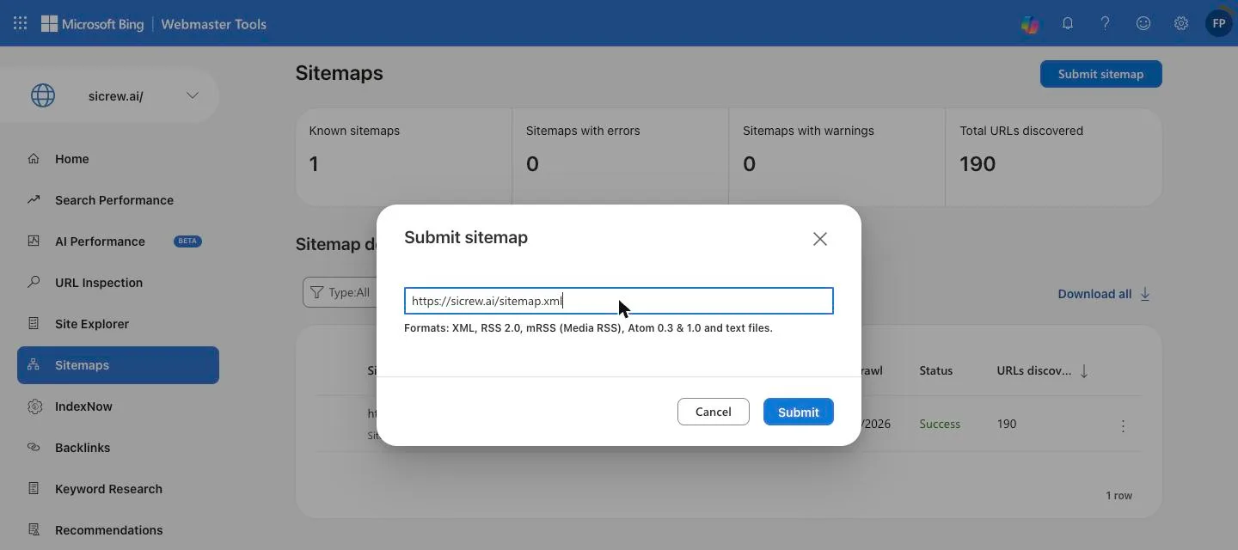Click Known sitemaps card
1238x550 pixels.
(x=403, y=156)
